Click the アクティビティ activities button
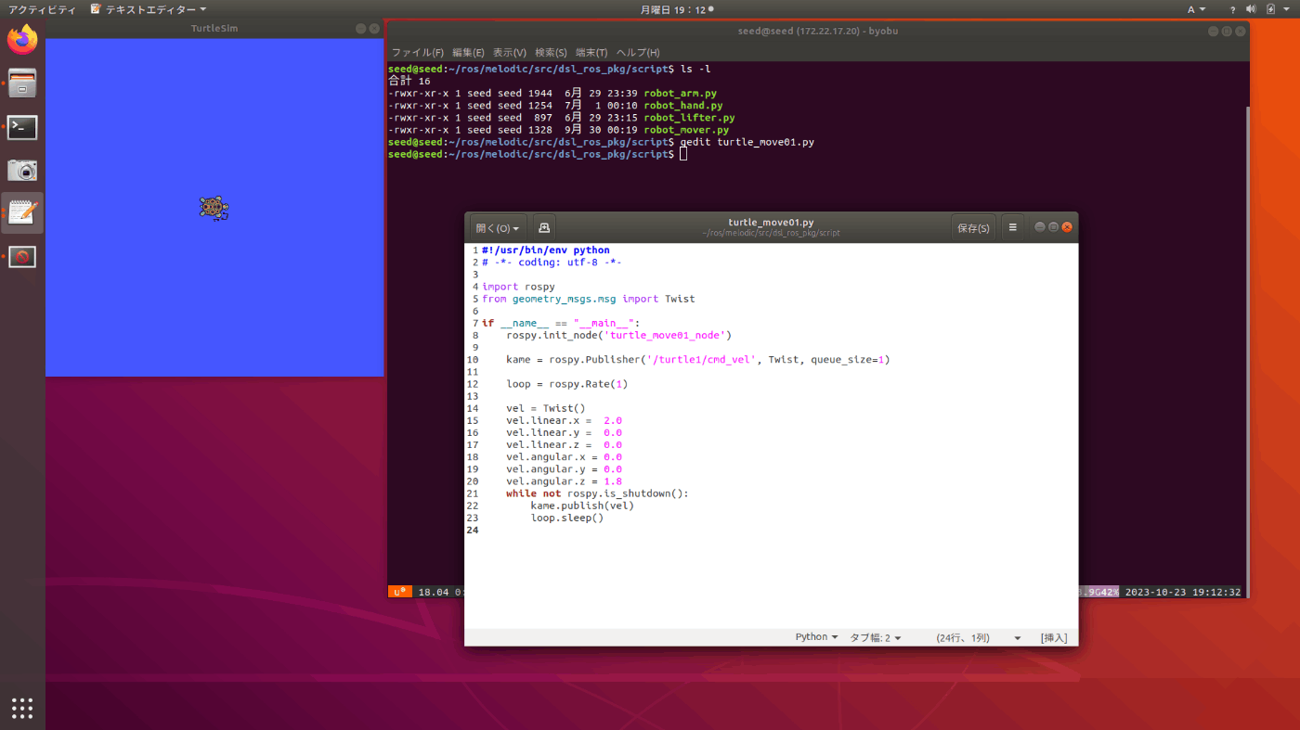Image resolution: width=1300 pixels, height=730 pixels. [42, 9]
